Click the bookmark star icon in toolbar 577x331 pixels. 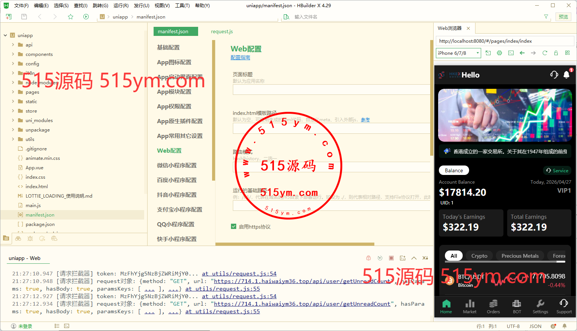[x=71, y=17]
